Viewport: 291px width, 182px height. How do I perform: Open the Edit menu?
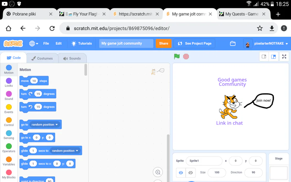point(59,43)
